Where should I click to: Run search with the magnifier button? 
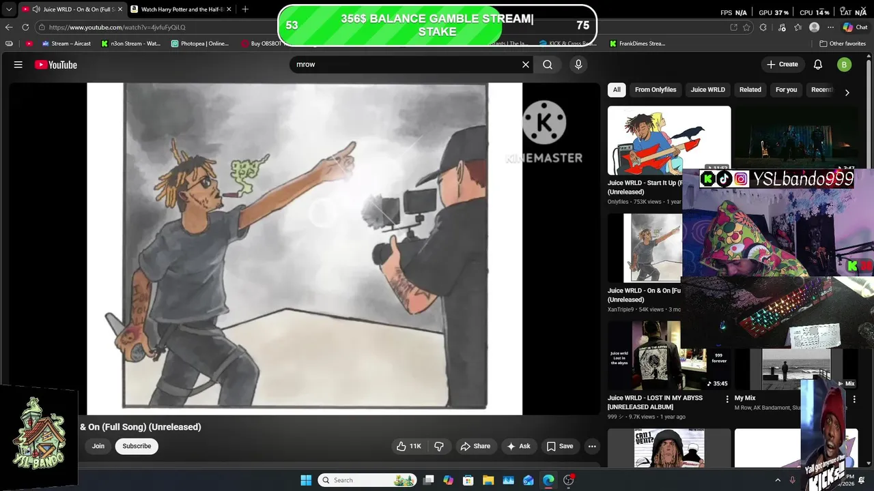click(x=548, y=64)
